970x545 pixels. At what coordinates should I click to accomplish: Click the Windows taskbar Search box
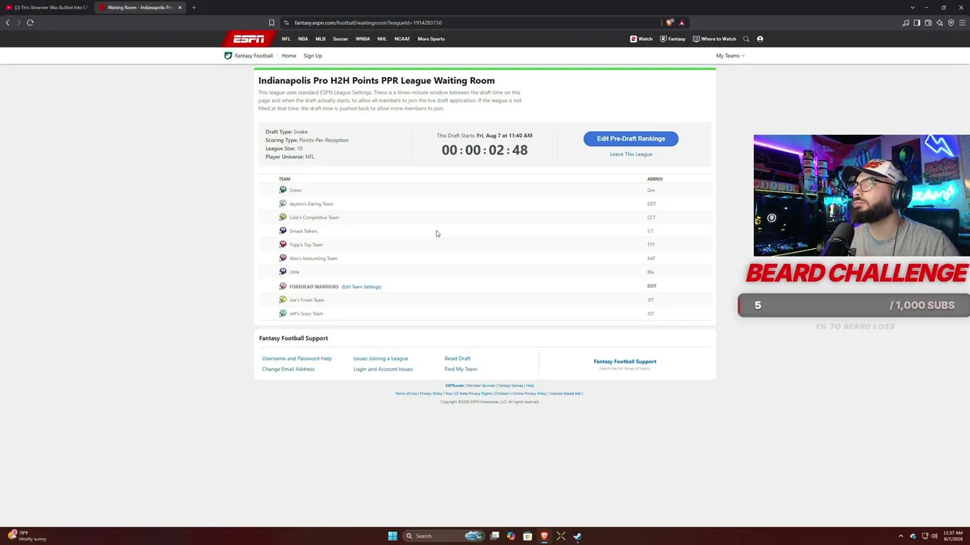[x=443, y=536]
